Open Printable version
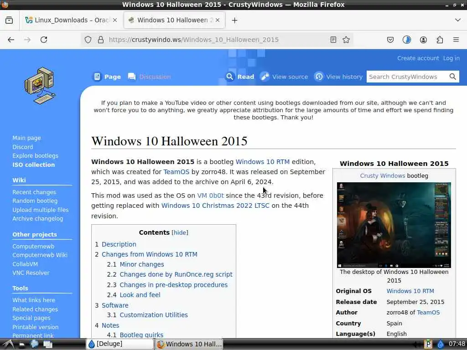Screen dimensions: 467x350 tap(35, 327)
